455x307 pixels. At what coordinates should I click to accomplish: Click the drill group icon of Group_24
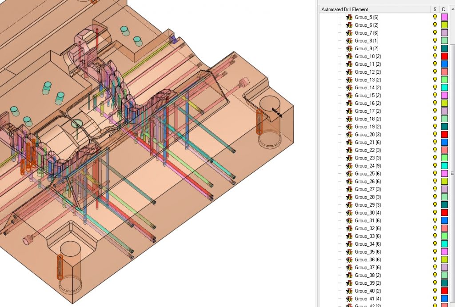[349, 166]
